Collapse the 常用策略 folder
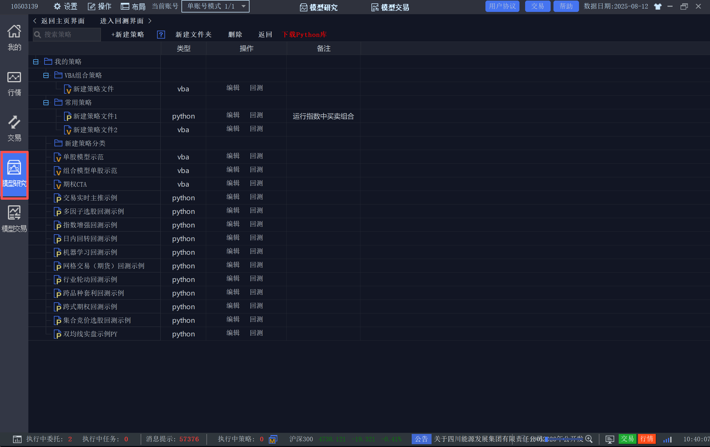The height and width of the screenshot is (447, 710). coord(46,103)
